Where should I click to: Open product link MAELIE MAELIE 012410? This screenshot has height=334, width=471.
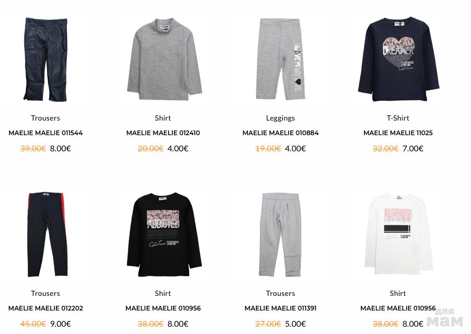point(163,133)
